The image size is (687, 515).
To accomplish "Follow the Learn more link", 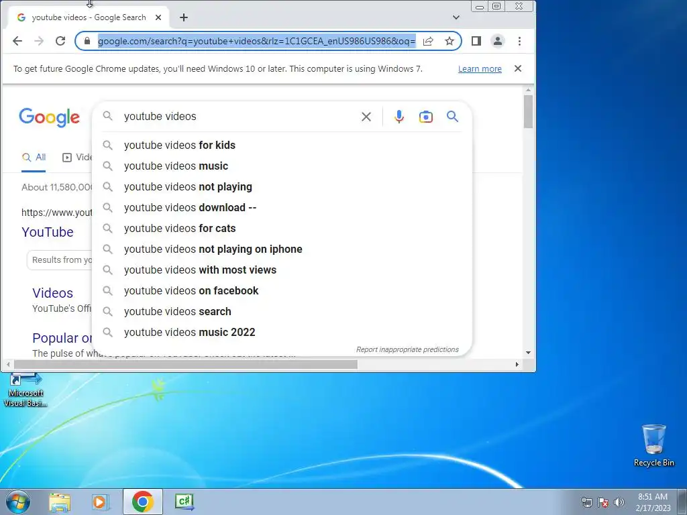I will click(480, 69).
